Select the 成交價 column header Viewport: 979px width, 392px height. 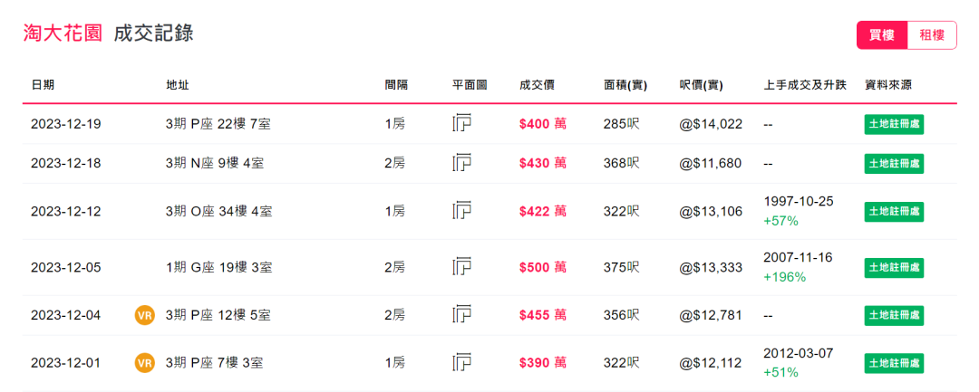(537, 85)
